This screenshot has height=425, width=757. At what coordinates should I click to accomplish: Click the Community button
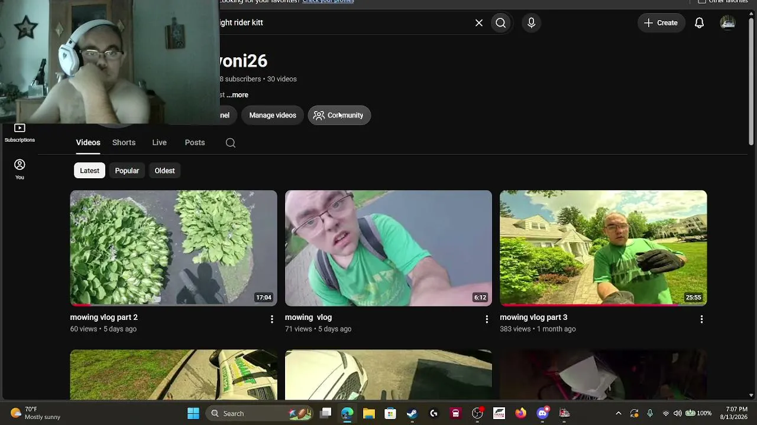click(x=339, y=115)
